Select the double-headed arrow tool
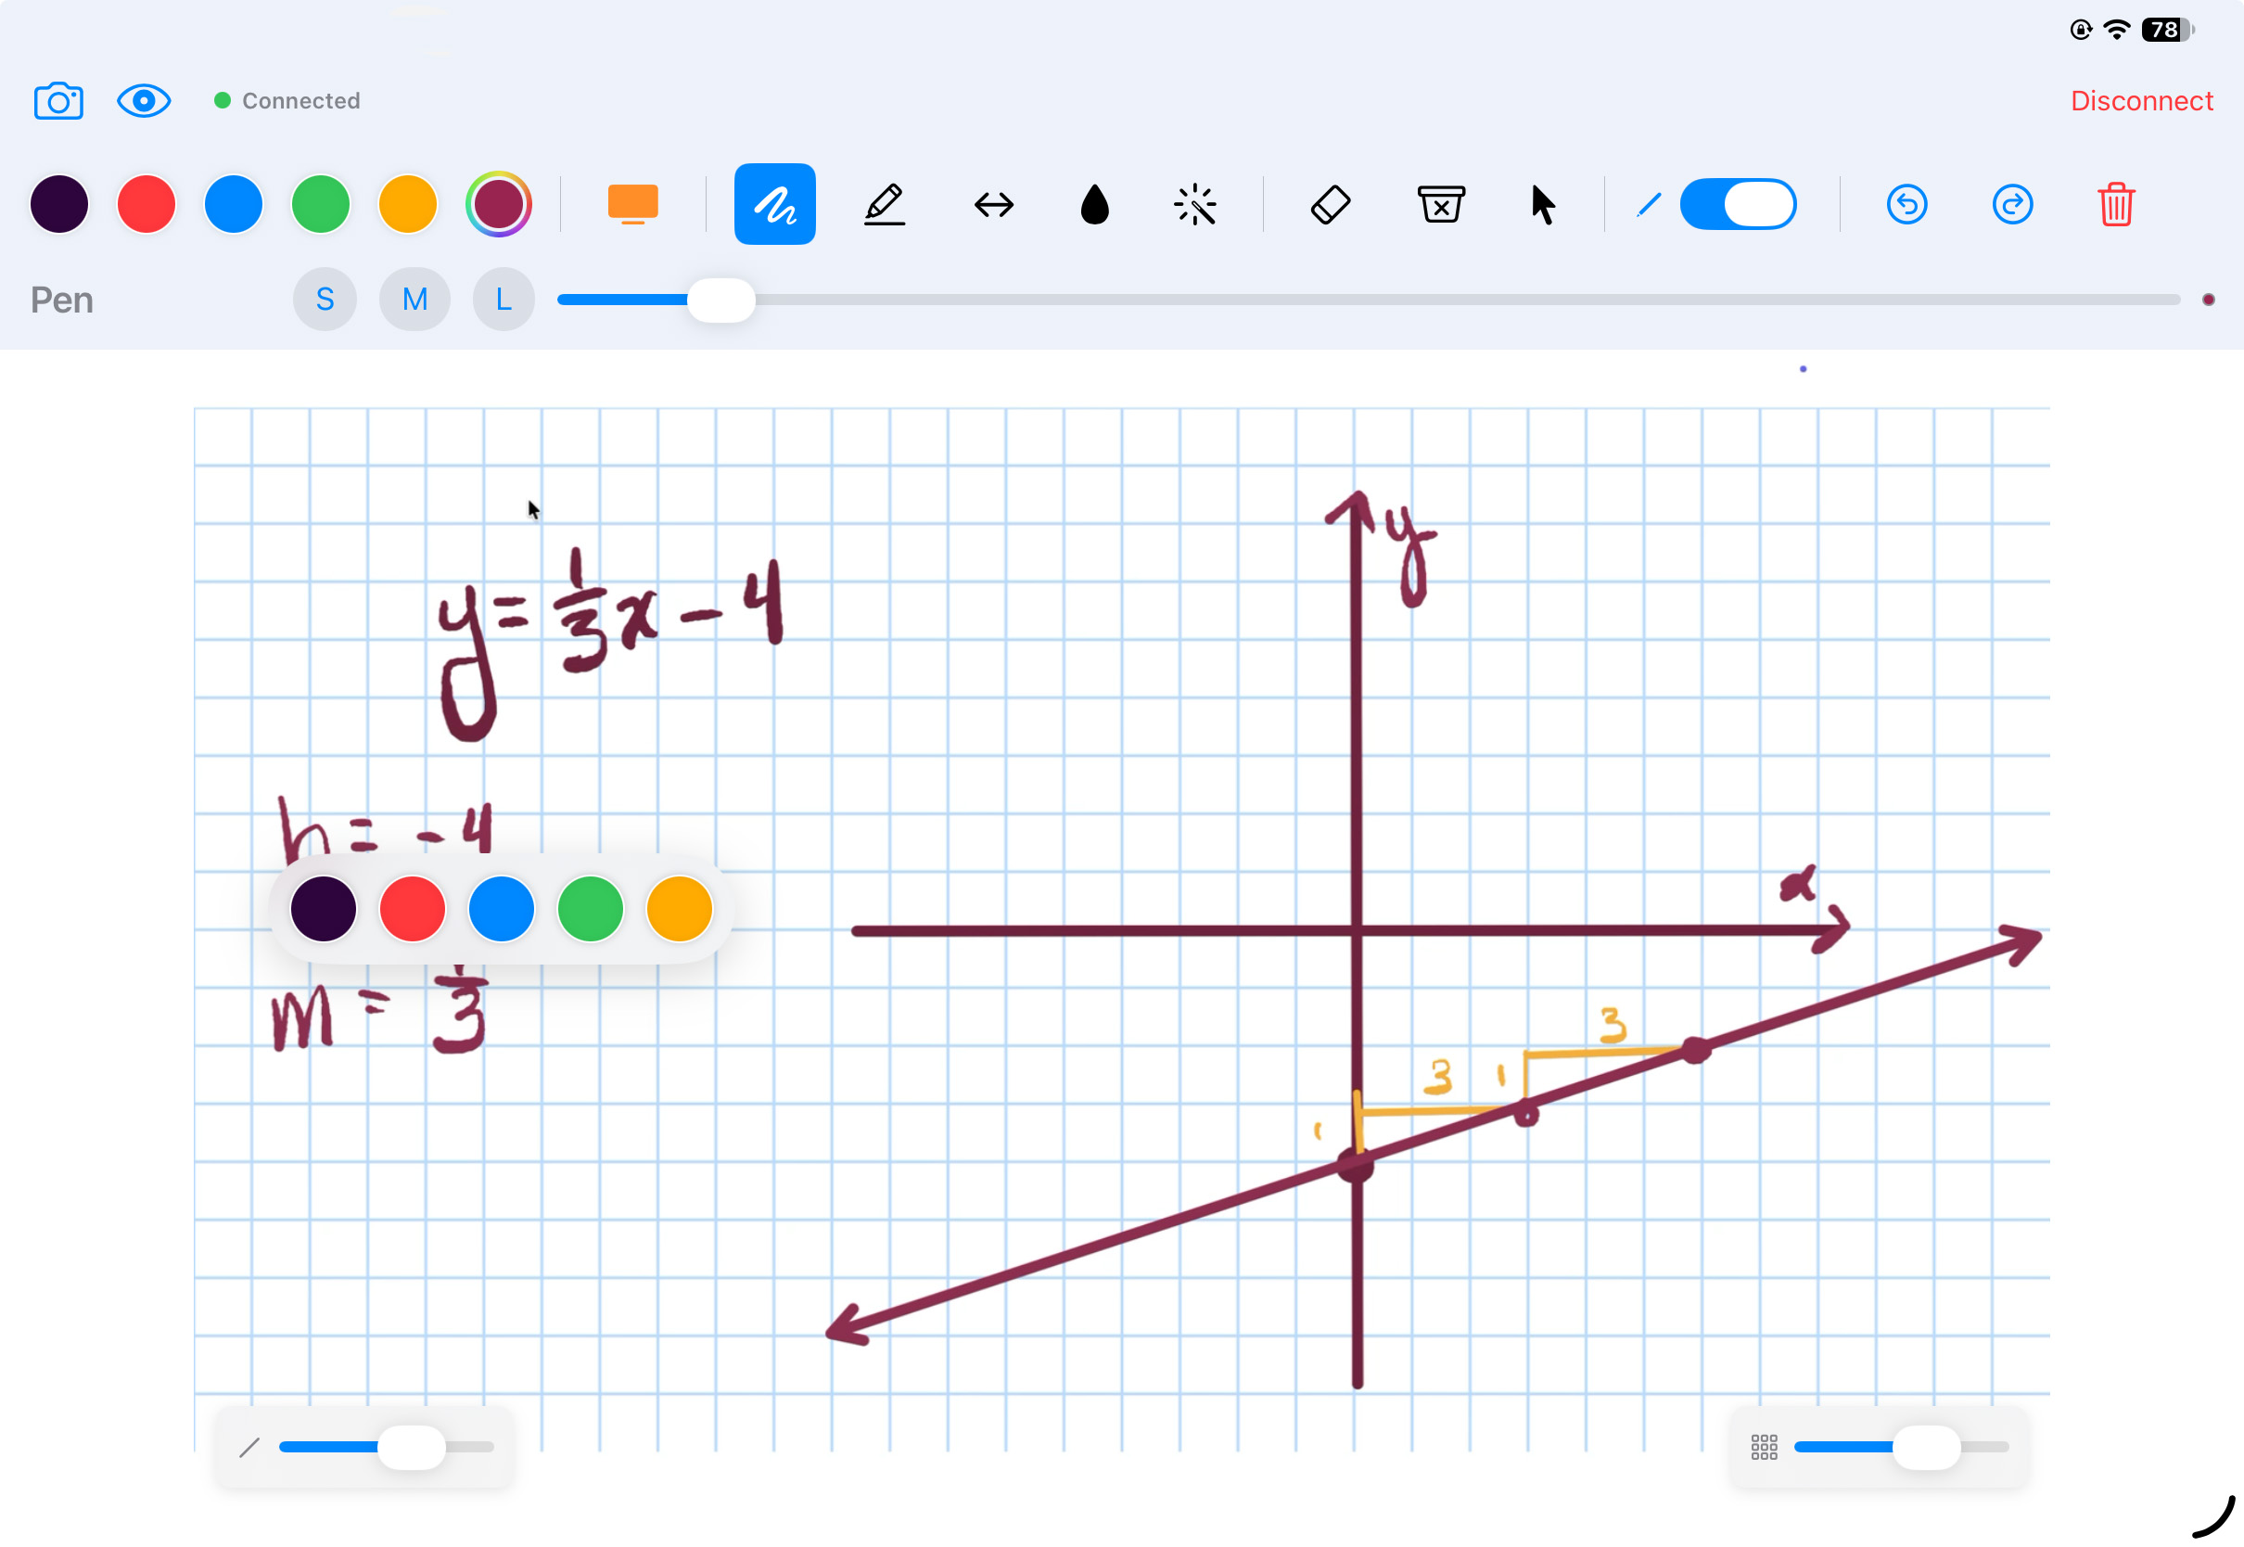Image resolution: width=2244 pixels, height=1547 pixels. (x=994, y=205)
